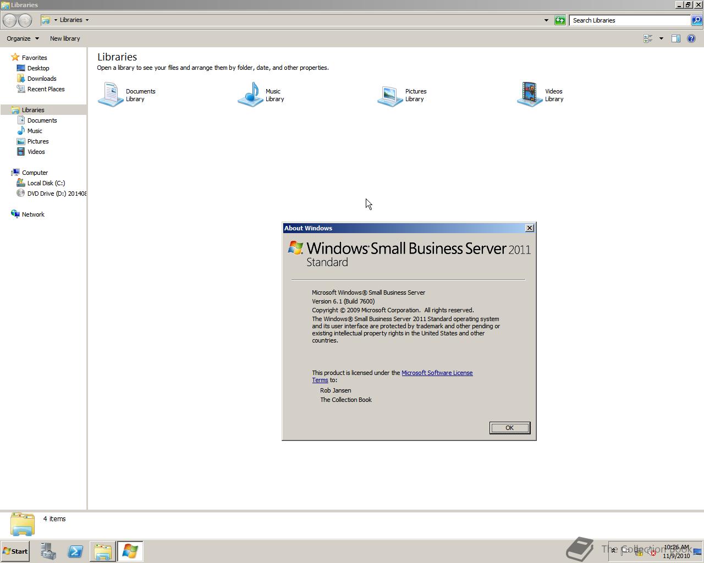Open the Documents Library icon

111,95
